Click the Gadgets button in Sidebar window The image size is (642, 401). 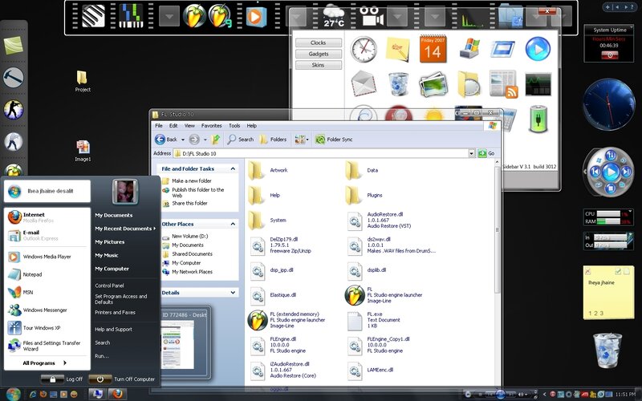pyautogui.click(x=318, y=54)
